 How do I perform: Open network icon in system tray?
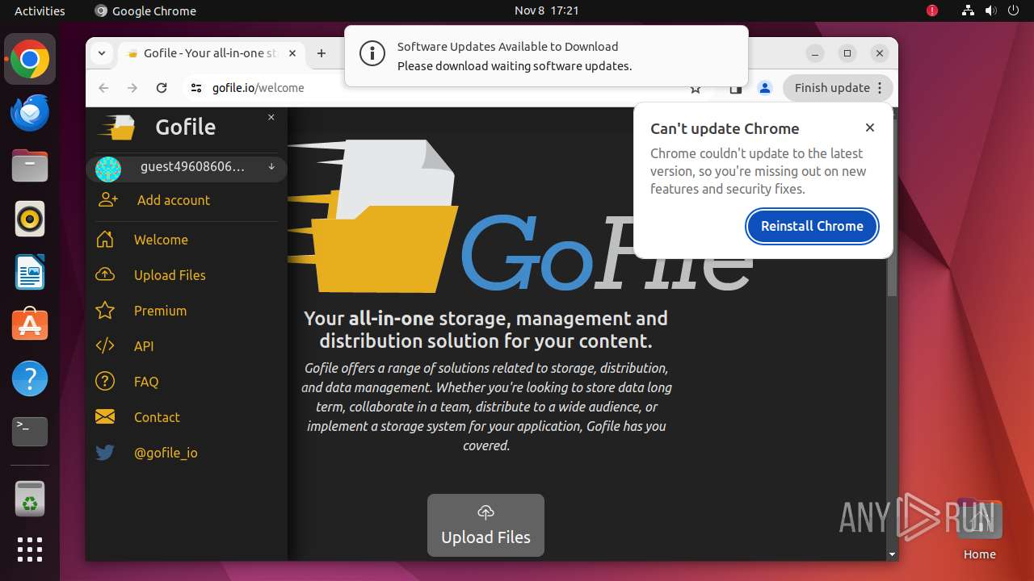[x=968, y=10]
